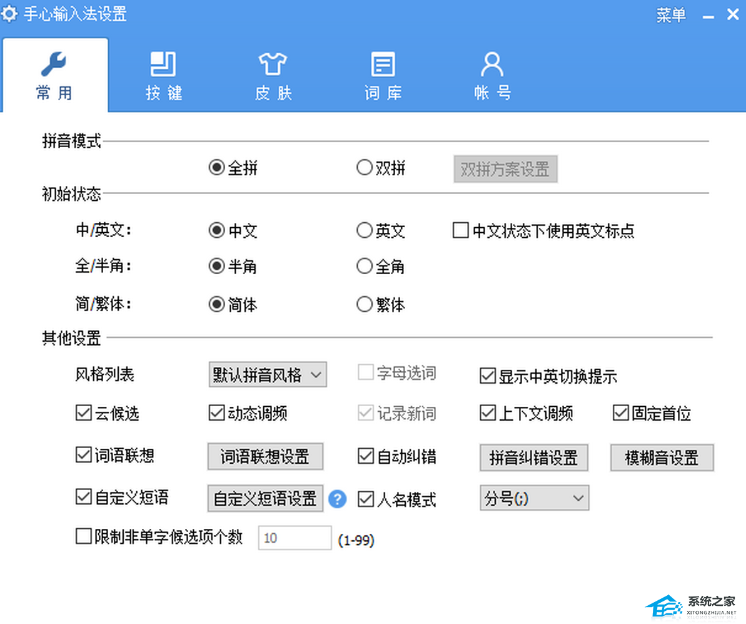Click the 按键 keyboard icon
Image resolution: width=746 pixels, height=624 pixels.
pyautogui.click(x=163, y=64)
